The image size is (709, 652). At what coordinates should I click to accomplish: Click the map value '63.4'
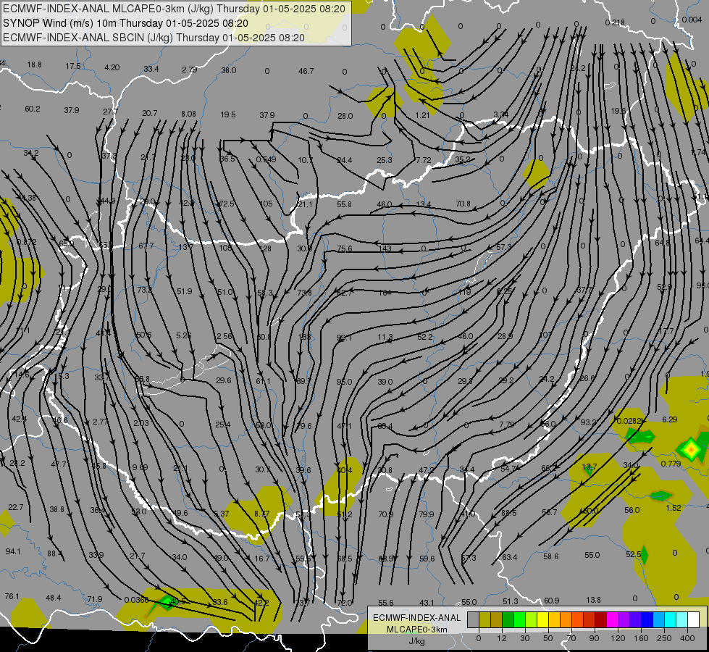[x=510, y=557]
